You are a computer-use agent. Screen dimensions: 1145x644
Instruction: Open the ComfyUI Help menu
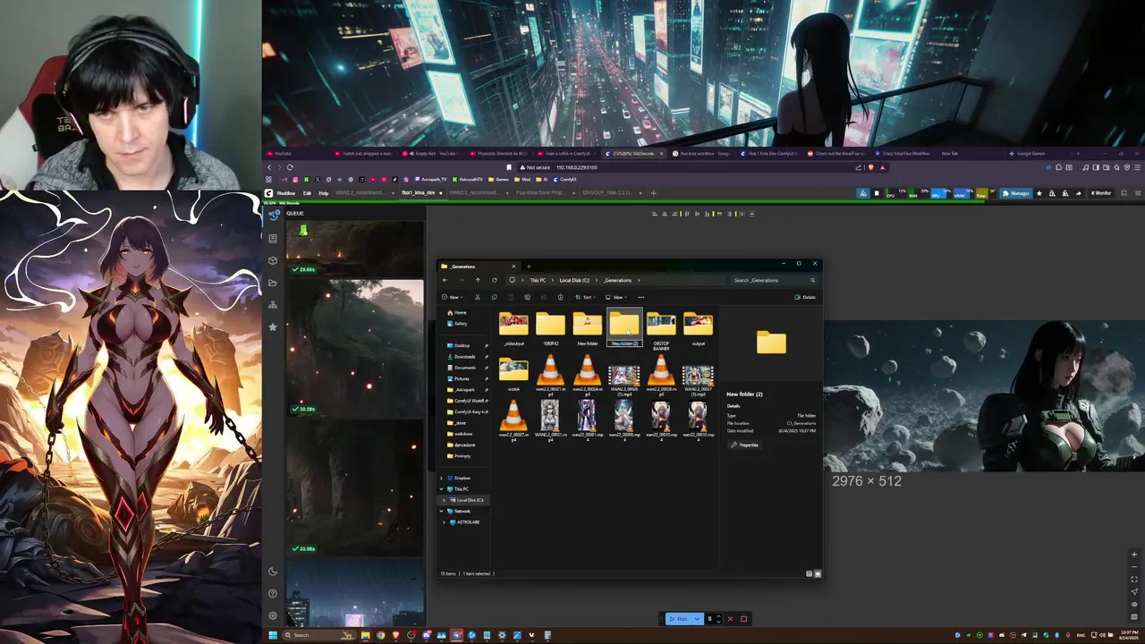click(x=324, y=193)
